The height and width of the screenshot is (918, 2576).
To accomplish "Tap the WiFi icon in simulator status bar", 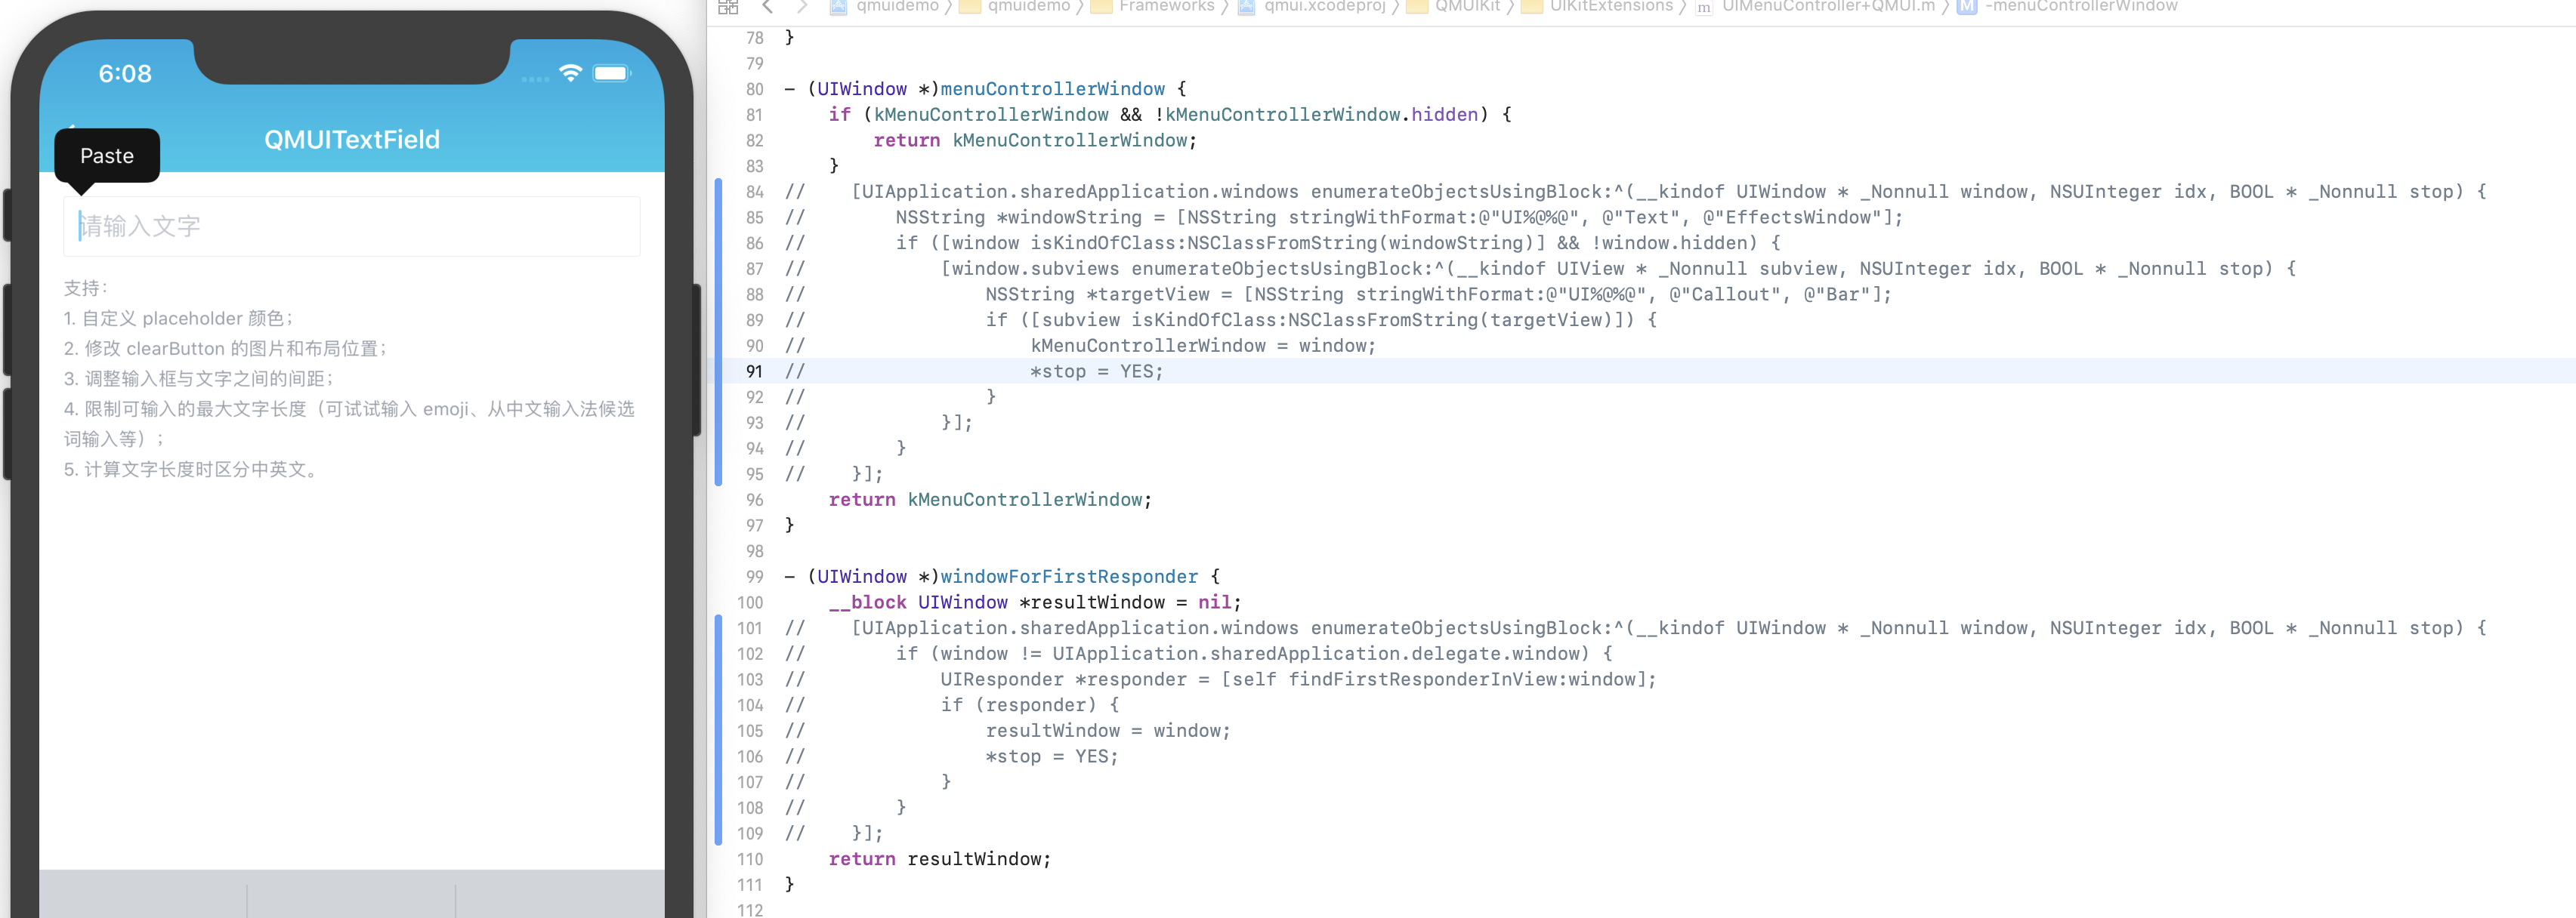I will tap(570, 73).
